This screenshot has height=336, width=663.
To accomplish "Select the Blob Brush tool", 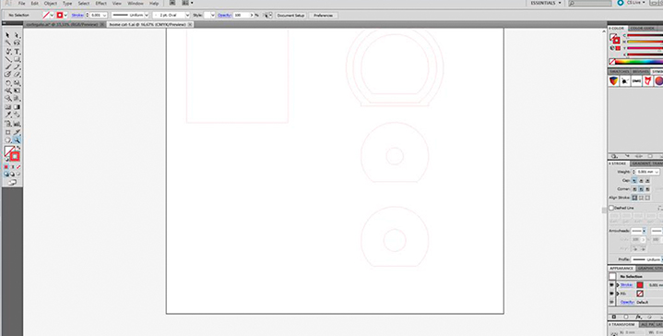I will (7, 75).
